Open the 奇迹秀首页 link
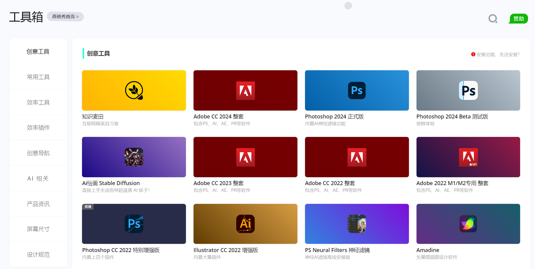The height and width of the screenshot is (269, 535). 65,17
